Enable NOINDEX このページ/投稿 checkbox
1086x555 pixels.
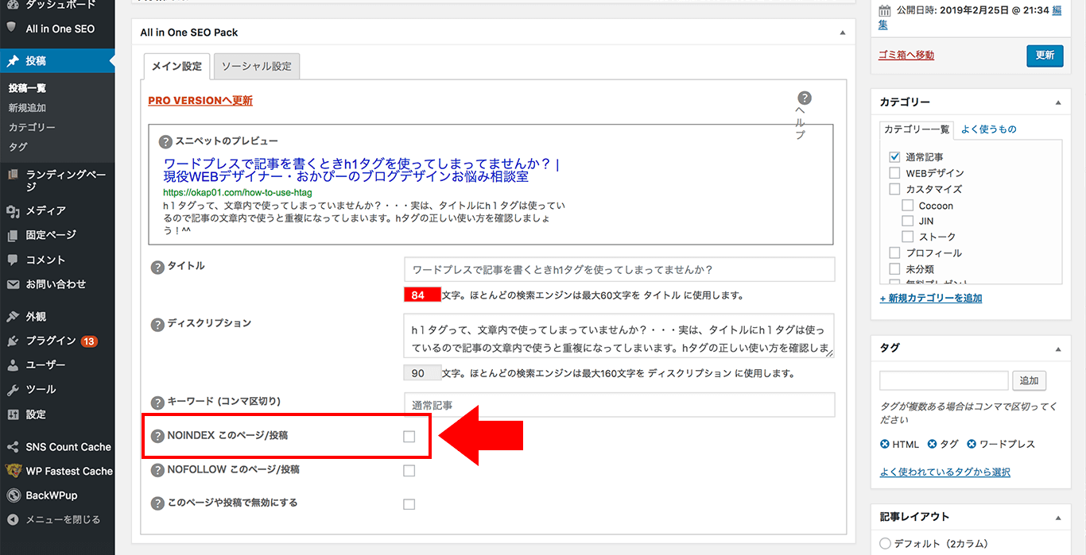[409, 437]
